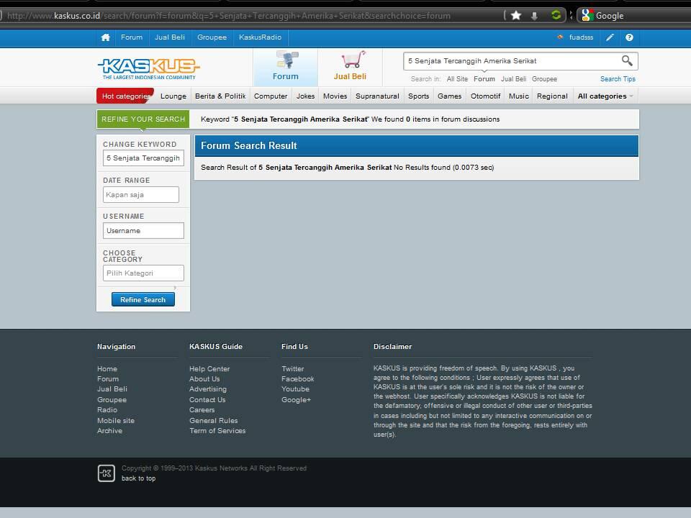Viewport: 691px width, 518px height.
Task: Open Movies category
Action: 335,96
